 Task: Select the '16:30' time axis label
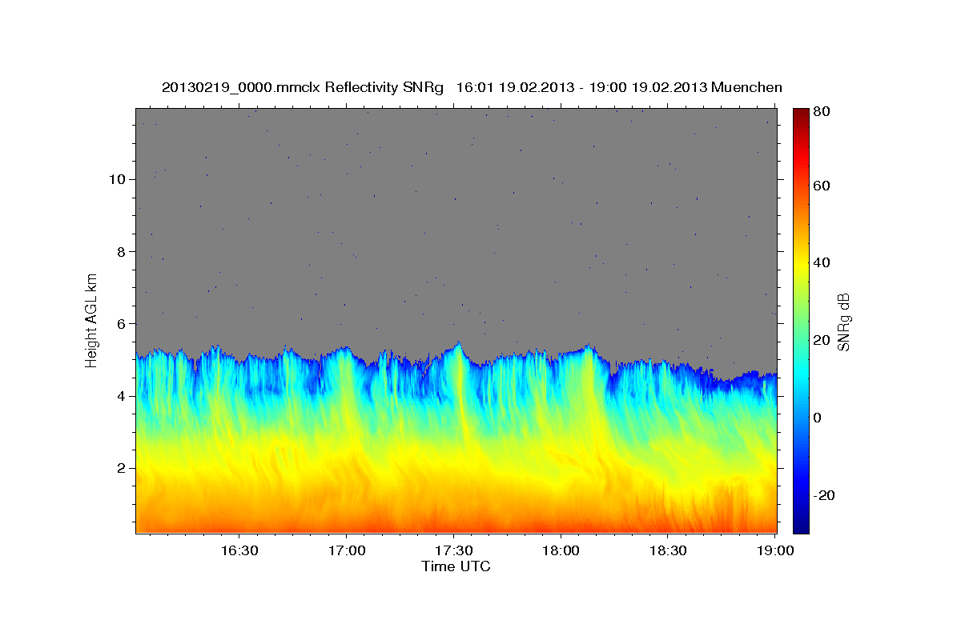(x=239, y=550)
